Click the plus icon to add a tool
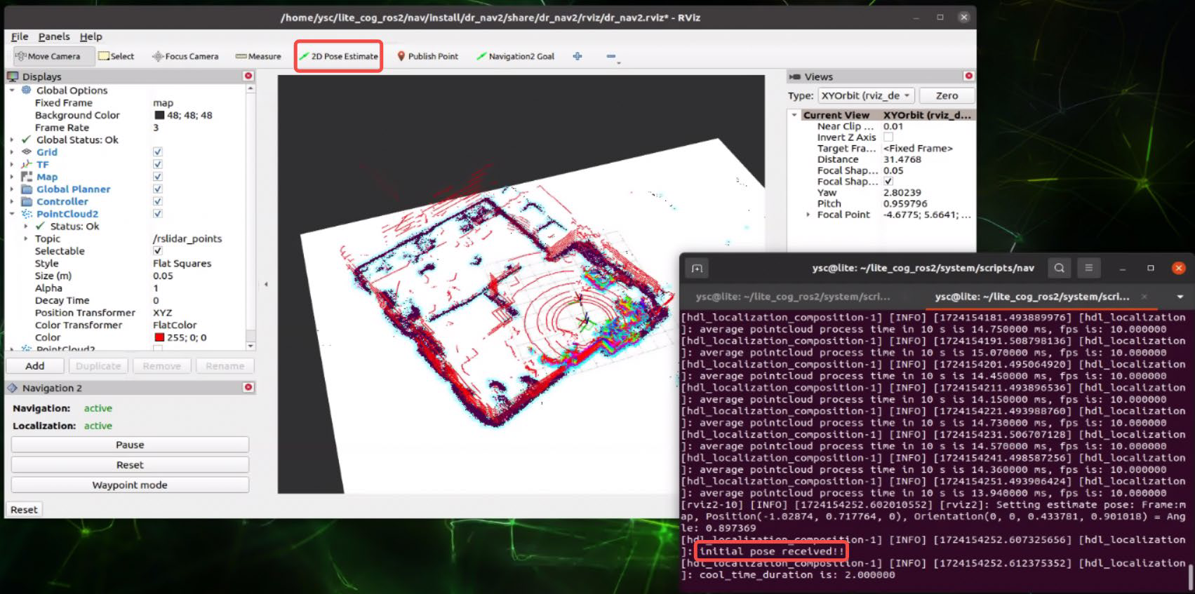The height and width of the screenshot is (594, 1195). 578,56
